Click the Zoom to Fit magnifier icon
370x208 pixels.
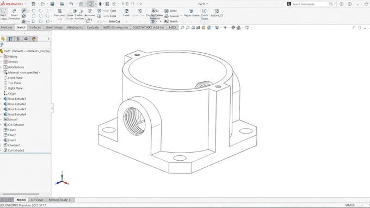tap(182, 28)
